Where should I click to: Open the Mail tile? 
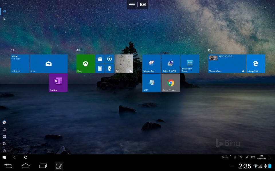click(48, 64)
